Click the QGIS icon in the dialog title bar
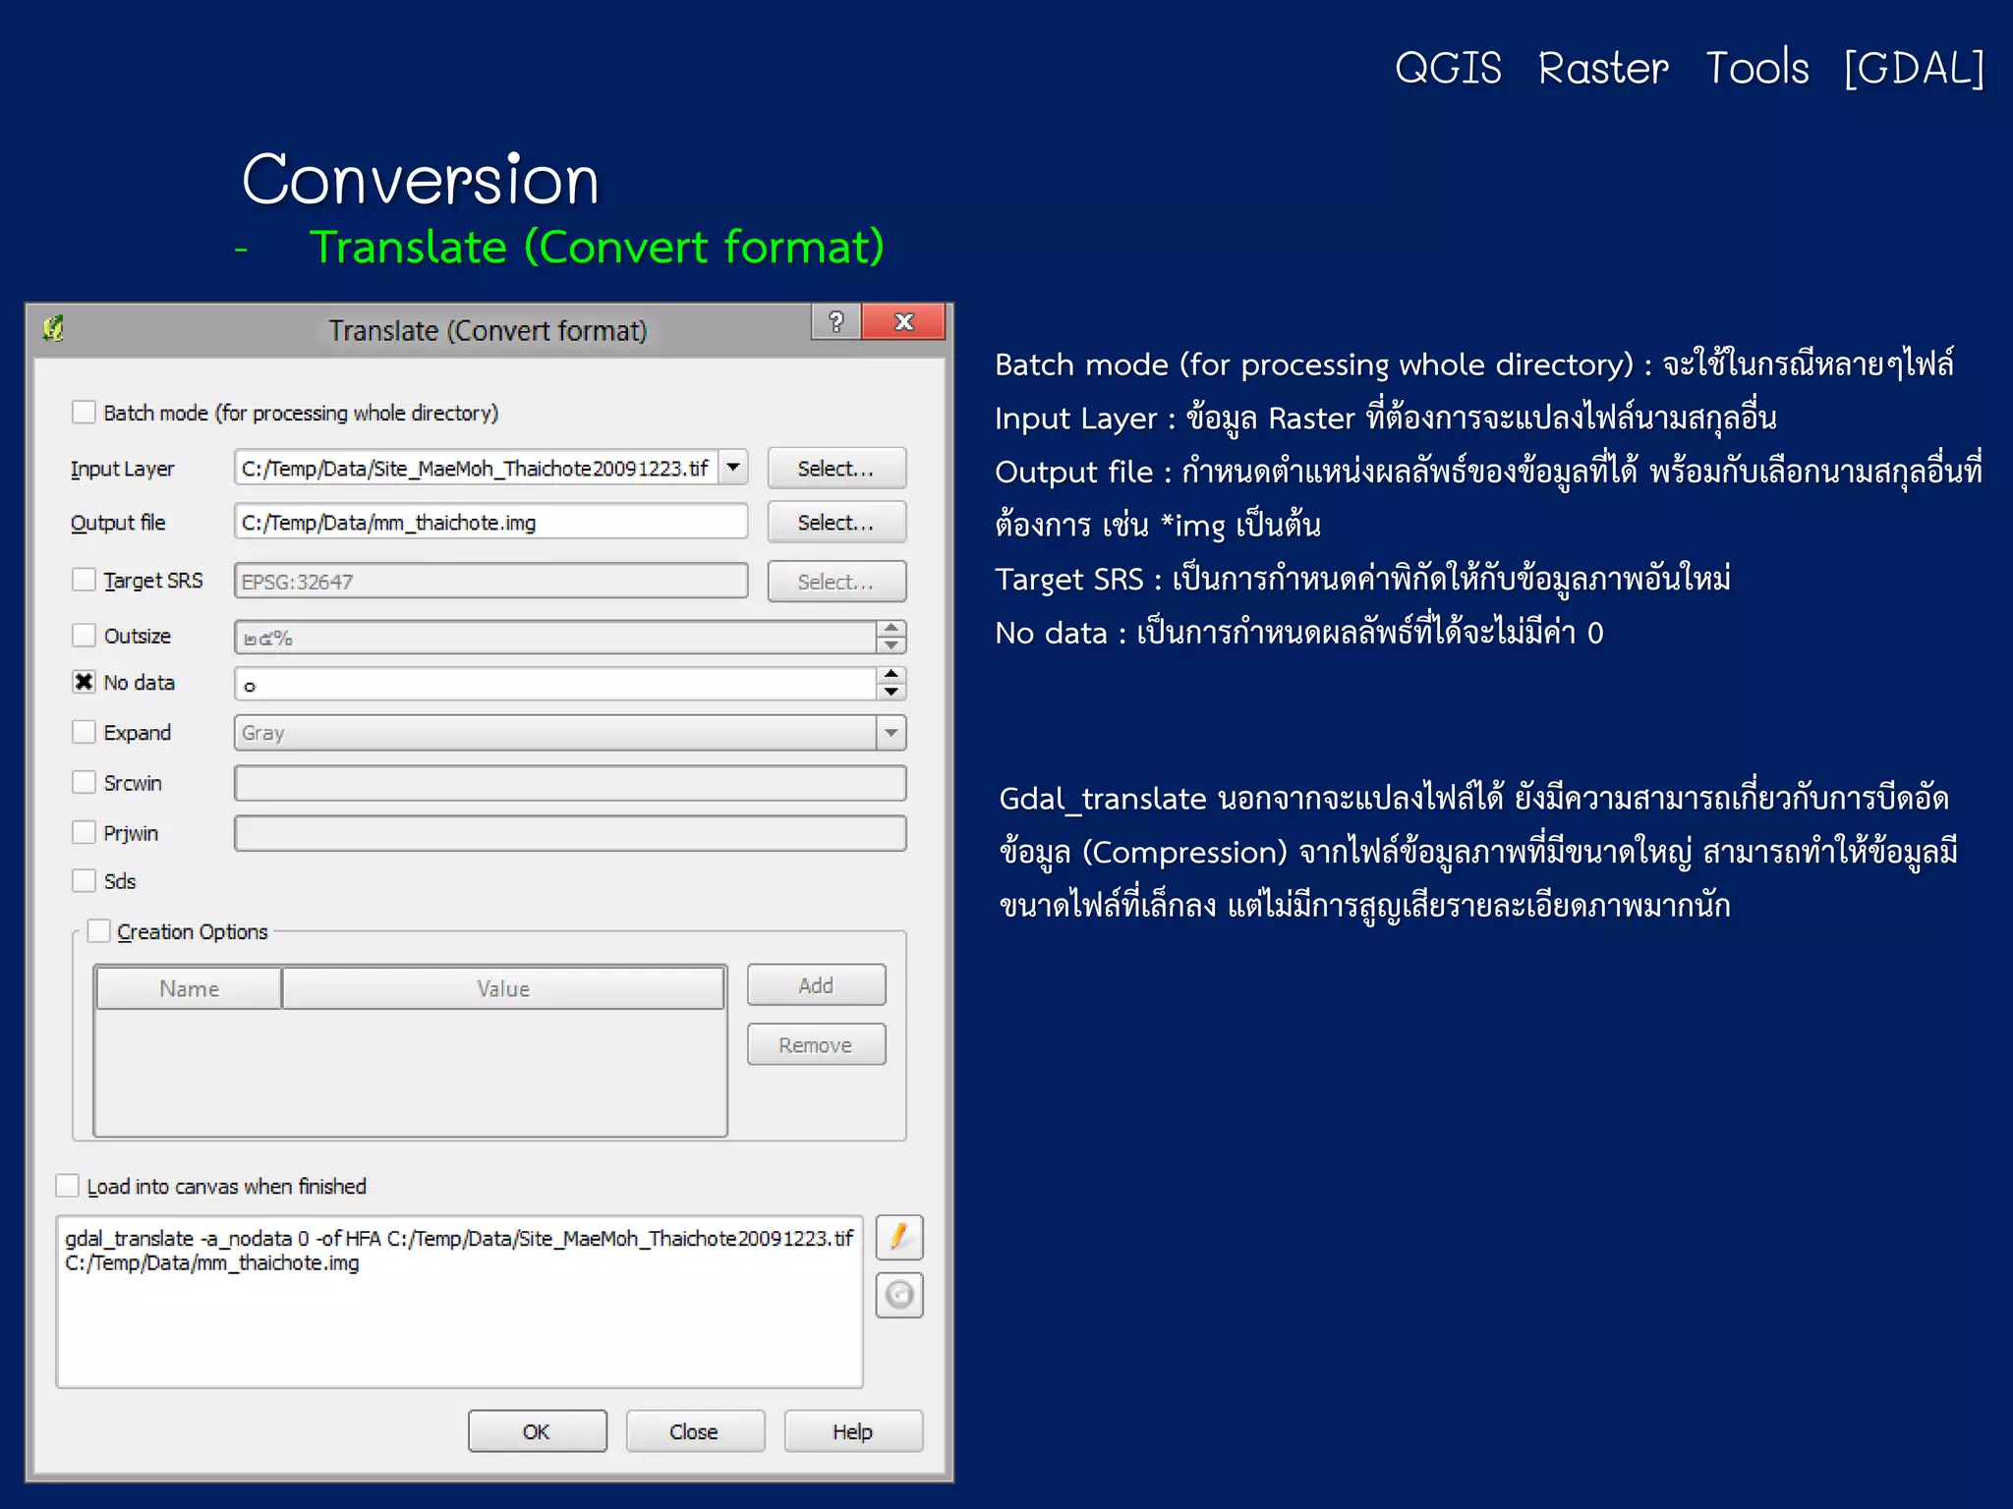Screen dimensions: 2013x1509 pos(54,329)
